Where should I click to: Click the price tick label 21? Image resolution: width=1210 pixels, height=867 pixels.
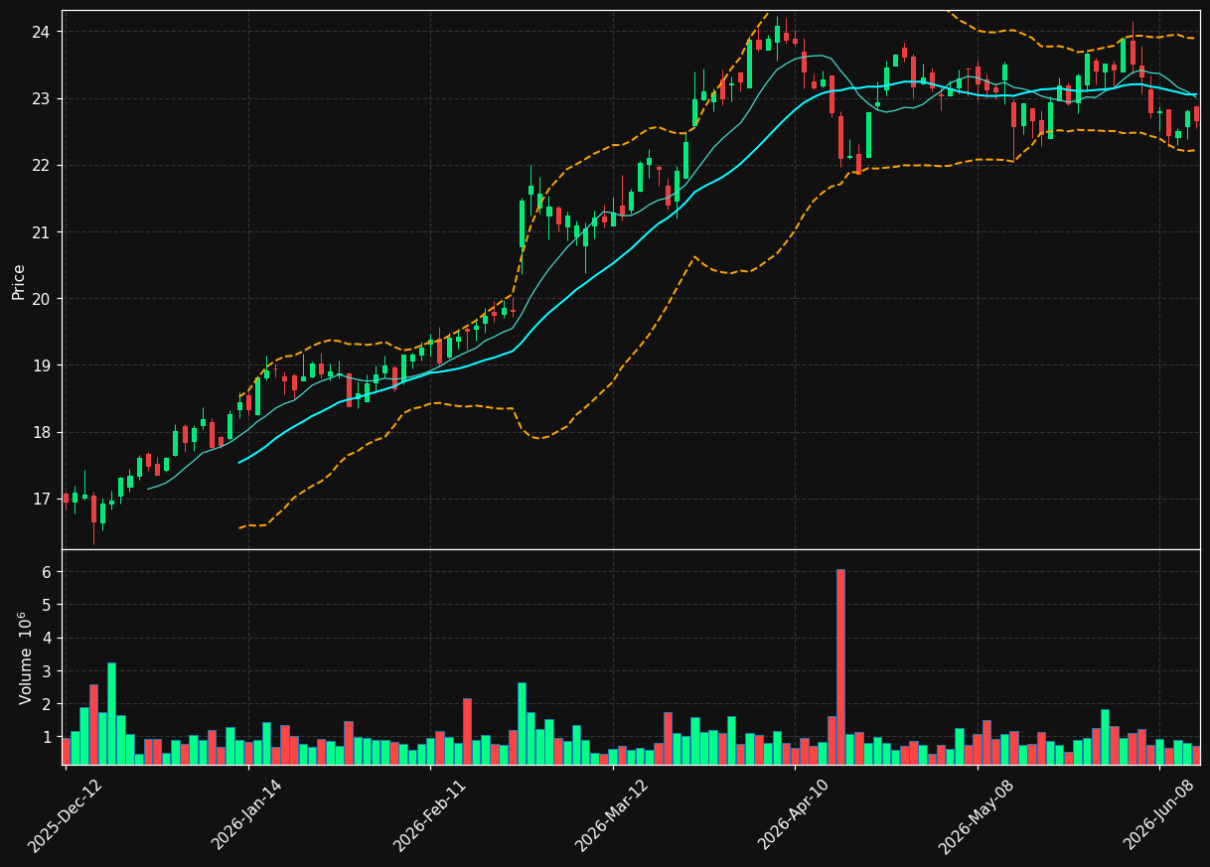41,232
